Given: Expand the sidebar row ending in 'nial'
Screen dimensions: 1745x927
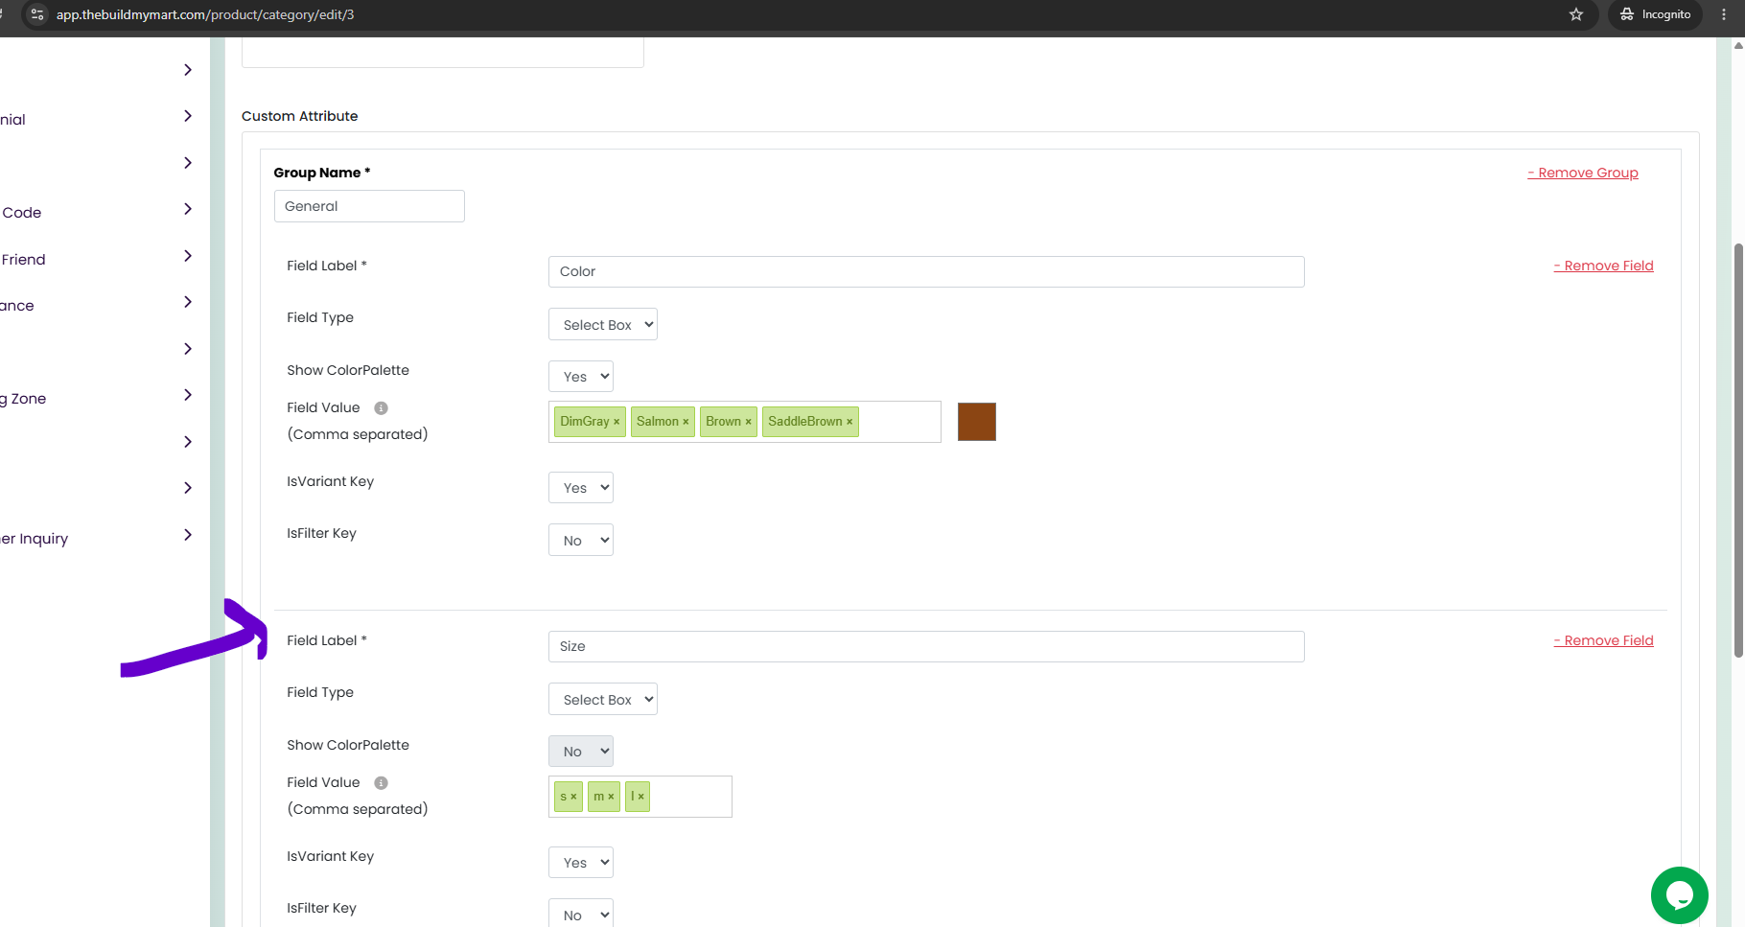Looking at the screenshot, I should click(x=188, y=116).
